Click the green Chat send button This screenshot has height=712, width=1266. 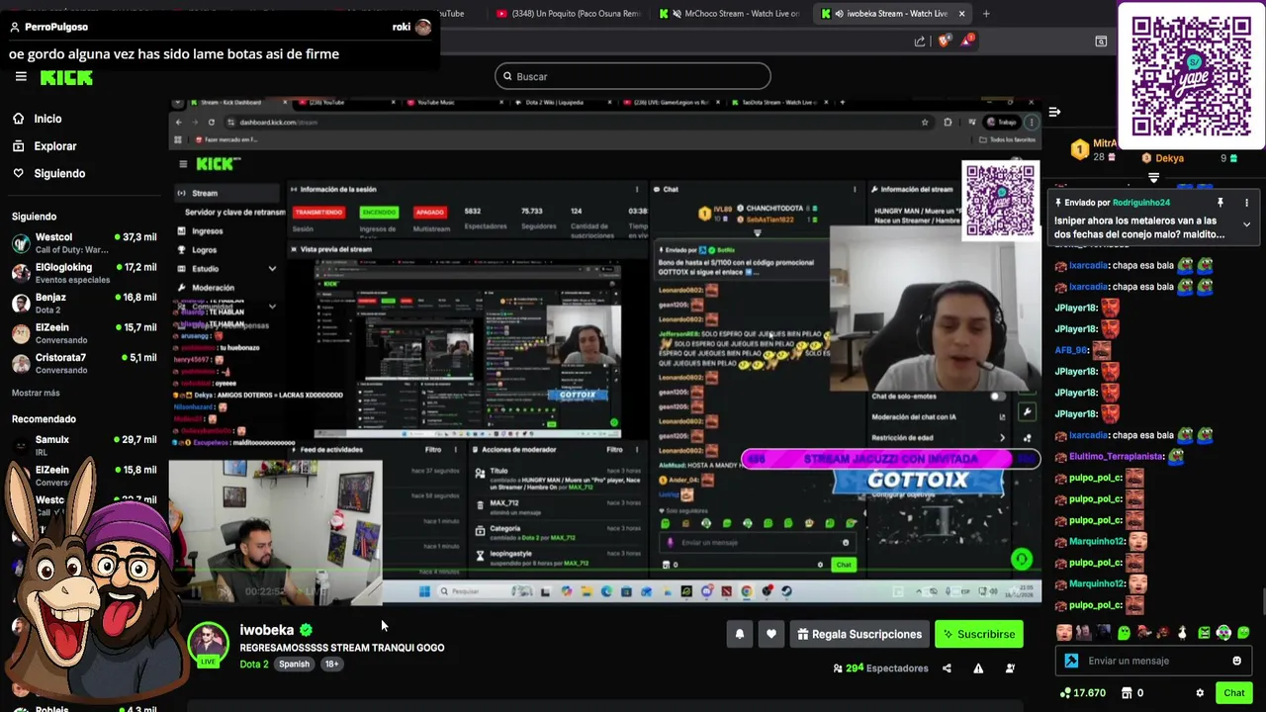click(1233, 693)
